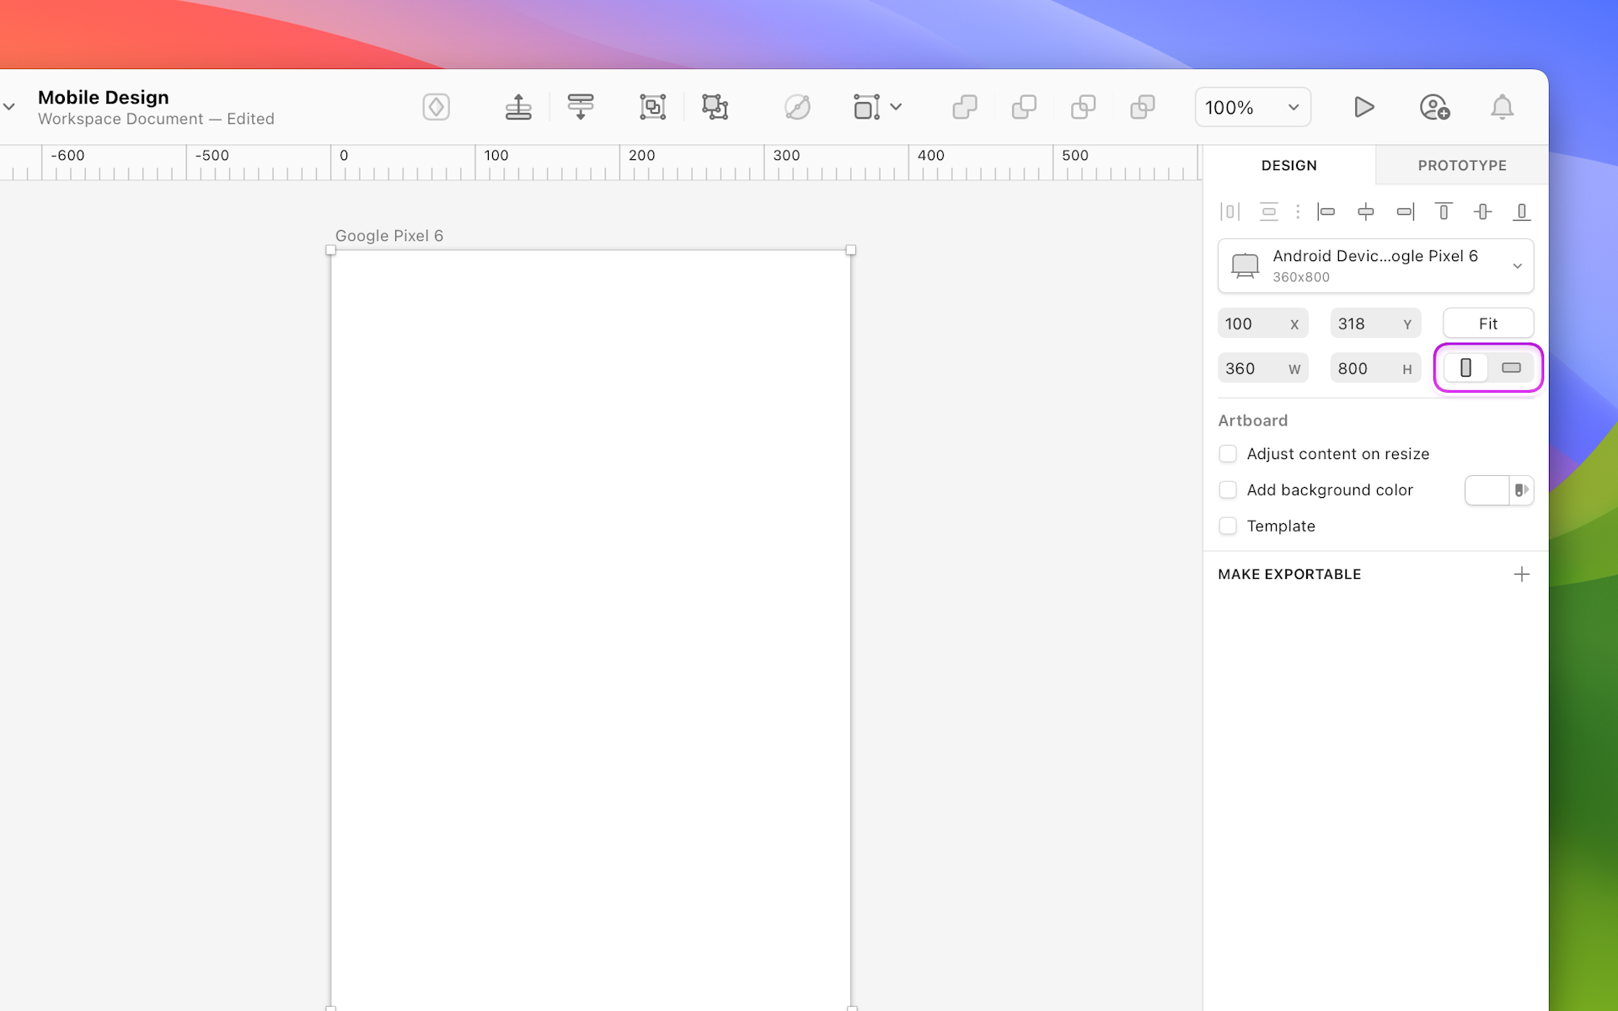Viewport: 1618px width, 1011px height.
Task: Click the Subtract boolean operation icon
Action: (1024, 107)
